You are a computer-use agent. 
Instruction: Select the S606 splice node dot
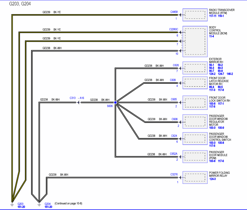115,102
